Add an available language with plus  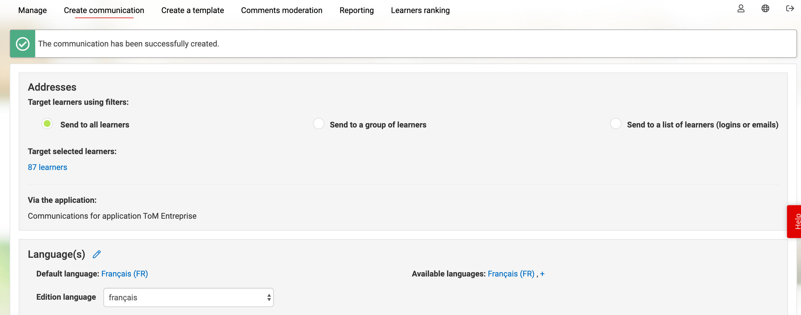(542, 274)
